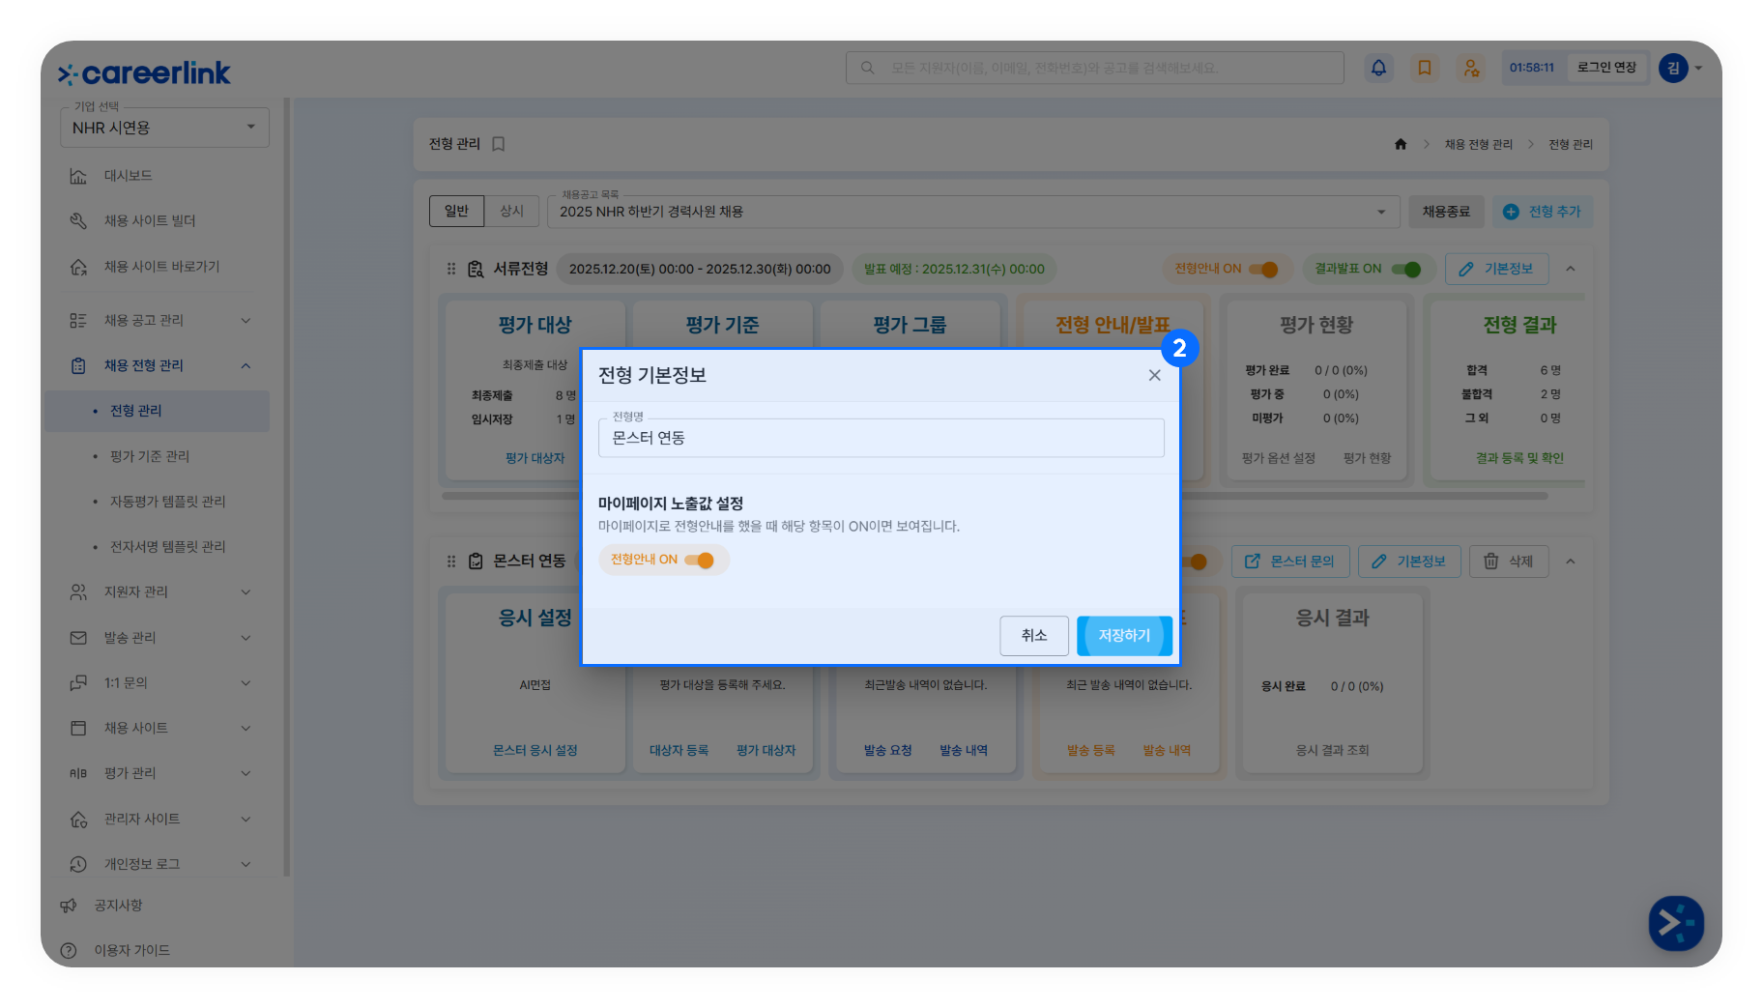Select 전형 관리 submenu item
This screenshot has width=1763, height=1008.
pyautogui.click(x=157, y=411)
